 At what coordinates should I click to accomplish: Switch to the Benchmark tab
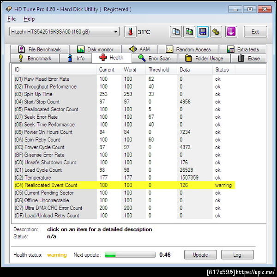pyautogui.click(x=35, y=58)
